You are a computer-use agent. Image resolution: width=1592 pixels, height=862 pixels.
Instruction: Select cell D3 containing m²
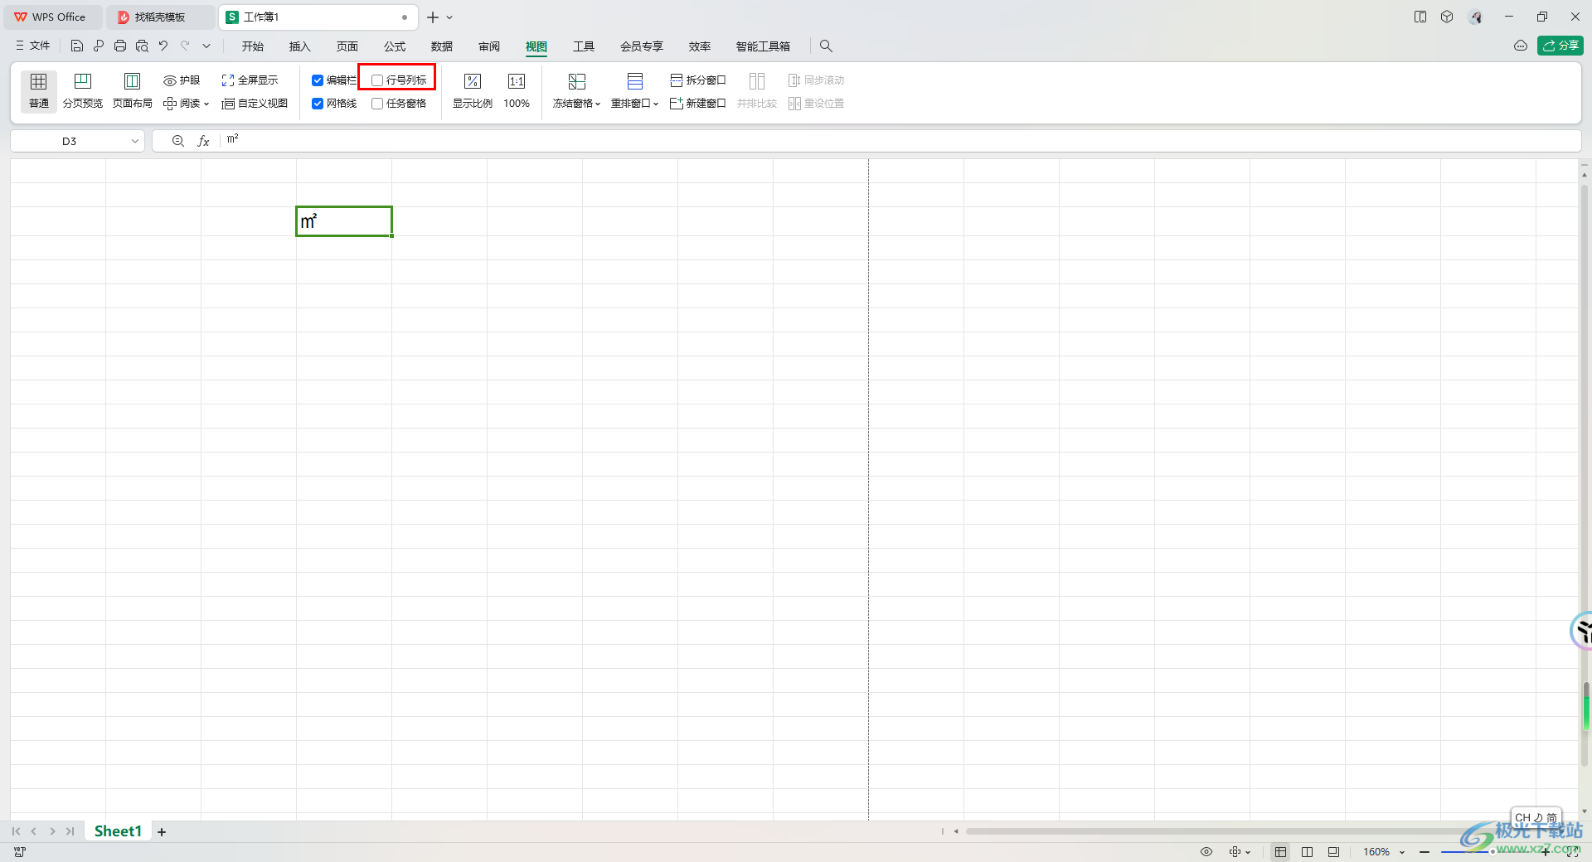344,221
